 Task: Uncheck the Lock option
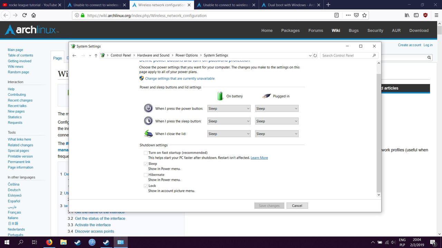(x=145, y=186)
